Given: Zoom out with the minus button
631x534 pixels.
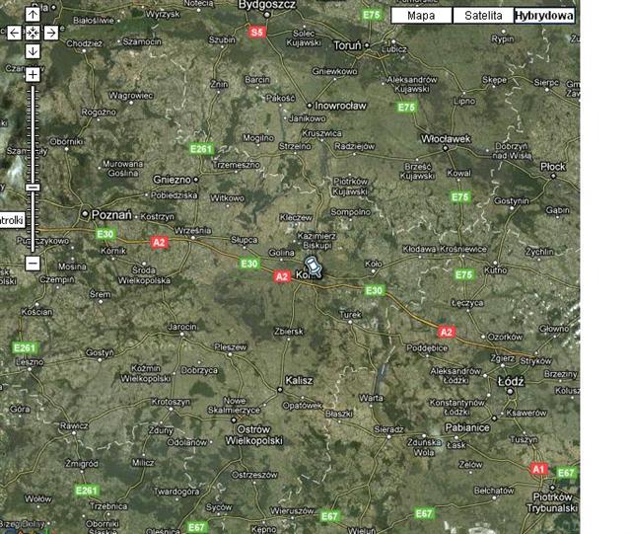Looking at the screenshot, I should 33,264.
